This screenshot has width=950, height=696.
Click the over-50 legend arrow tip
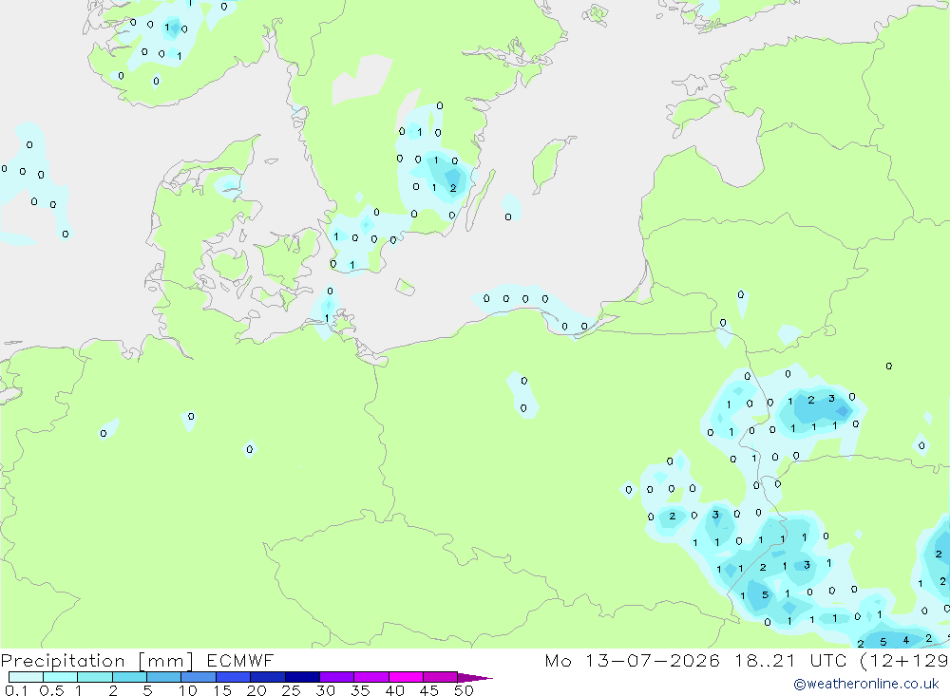point(476,677)
